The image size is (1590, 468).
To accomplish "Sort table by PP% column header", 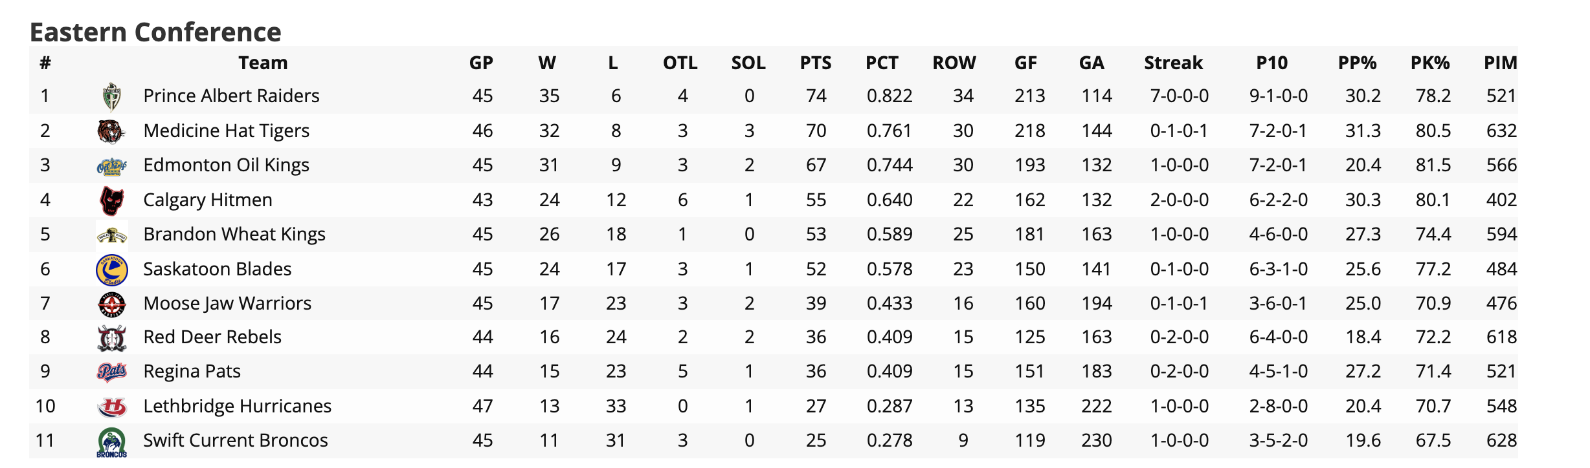I will (x=1357, y=63).
